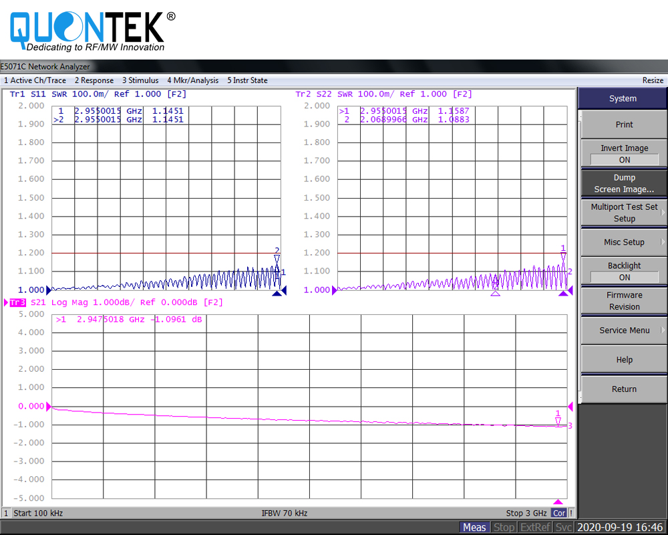Click the purple marker pointer at the S22 graph's right end
Screen dimensions: 668x535
click(564, 293)
